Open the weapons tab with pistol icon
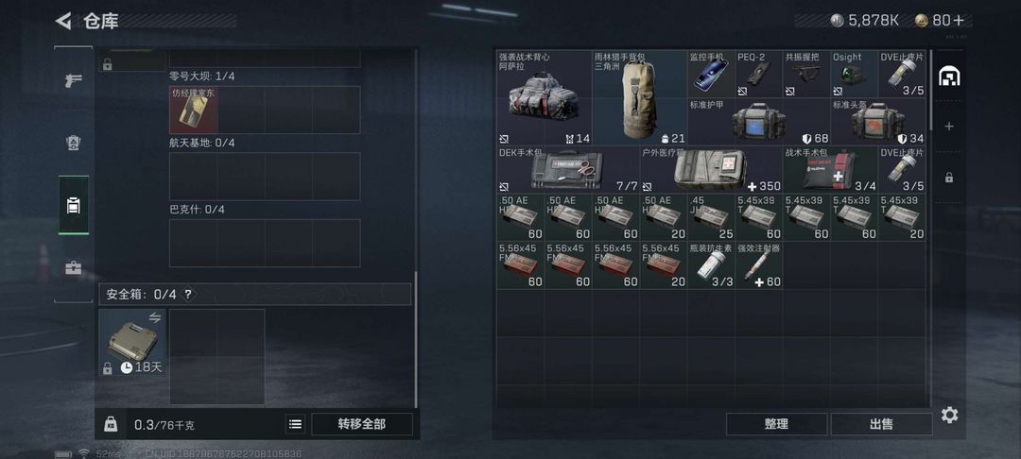 click(x=73, y=80)
